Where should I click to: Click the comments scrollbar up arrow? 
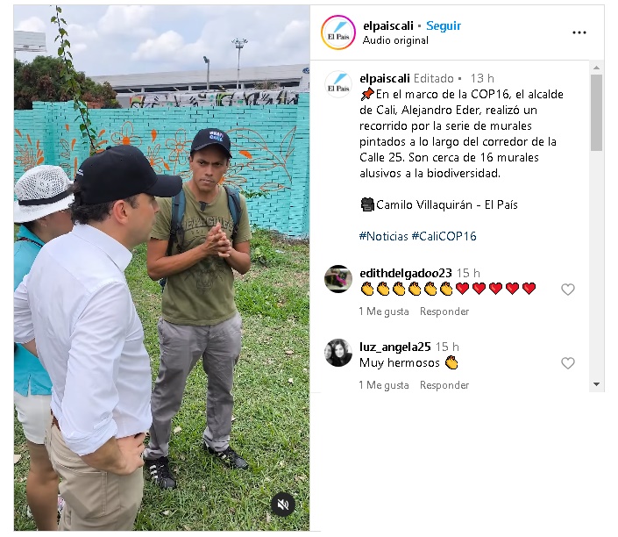(596, 68)
